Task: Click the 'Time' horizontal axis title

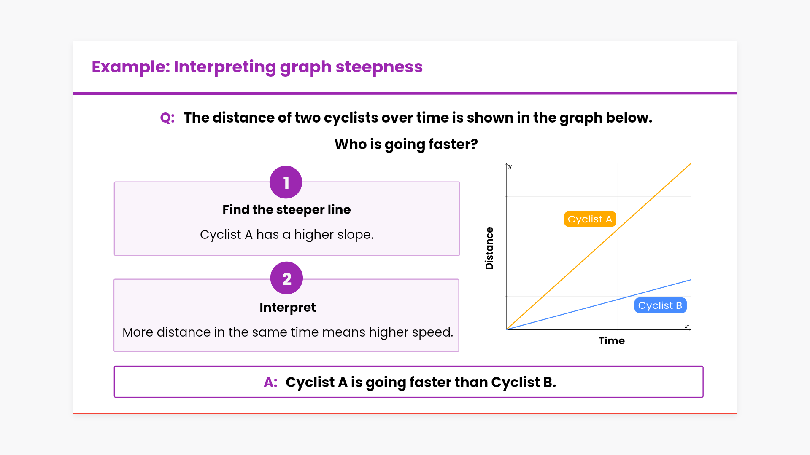Action: pyautogui.click(x=611, y=340)
